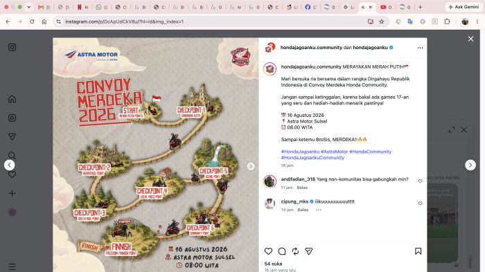Close the panel behind the post overlay
The image size is (485, 272).
(464, 130)
